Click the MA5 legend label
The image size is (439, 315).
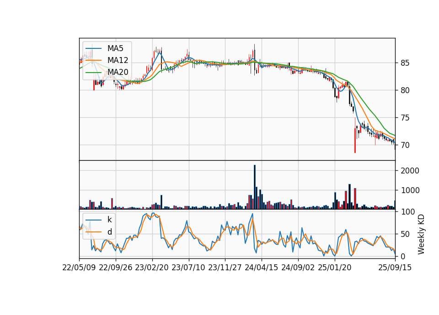[x=115, y=48]
